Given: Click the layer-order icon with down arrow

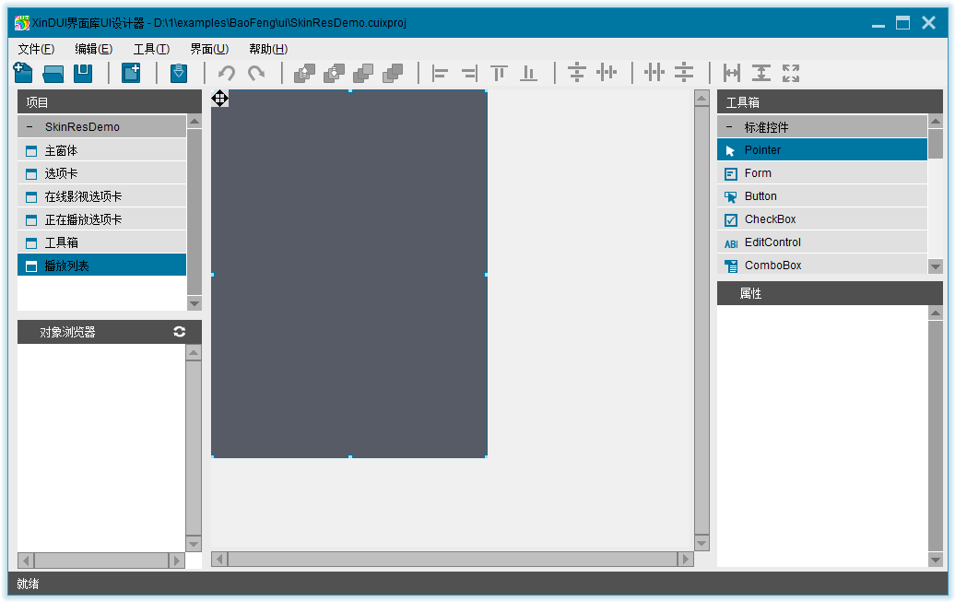Looking at the screenshot, I should click(x=334, y=74).
